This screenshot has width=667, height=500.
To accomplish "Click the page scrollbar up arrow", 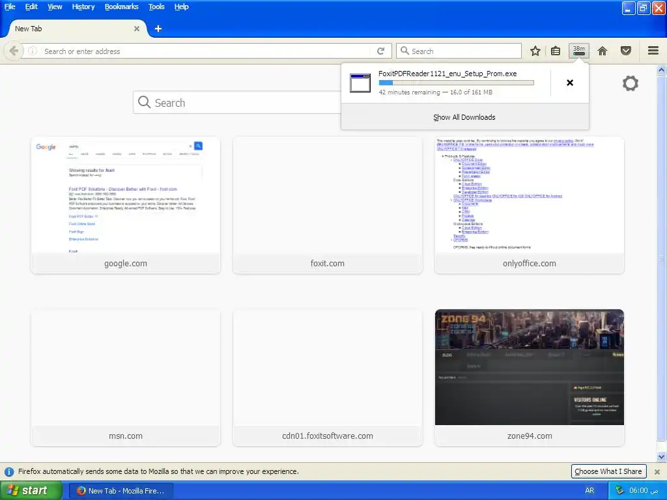I will tap(662, 70).
